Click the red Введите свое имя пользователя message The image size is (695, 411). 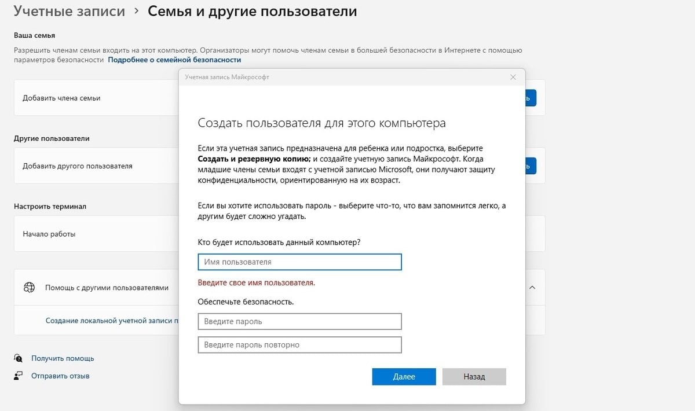point(257,283)
